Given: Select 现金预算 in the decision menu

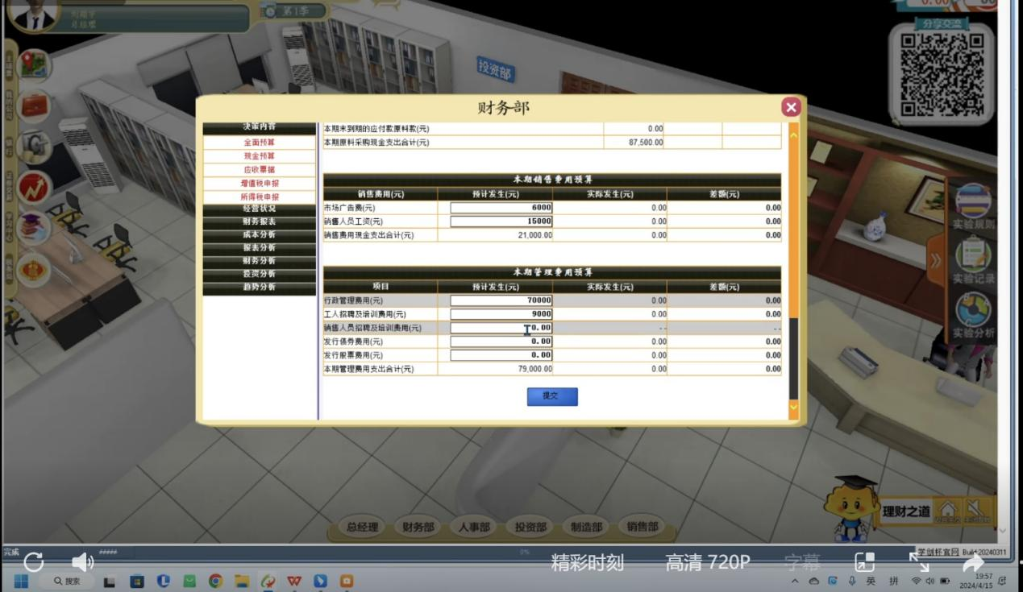Looking at the screenshot, I should [259, 156].
